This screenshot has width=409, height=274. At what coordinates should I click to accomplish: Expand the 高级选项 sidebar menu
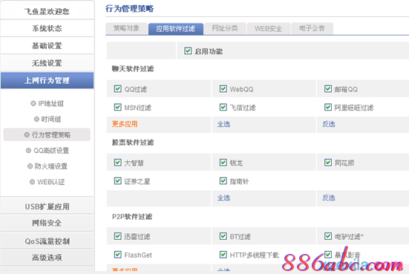pyautogui.click(x=47, y=258)
